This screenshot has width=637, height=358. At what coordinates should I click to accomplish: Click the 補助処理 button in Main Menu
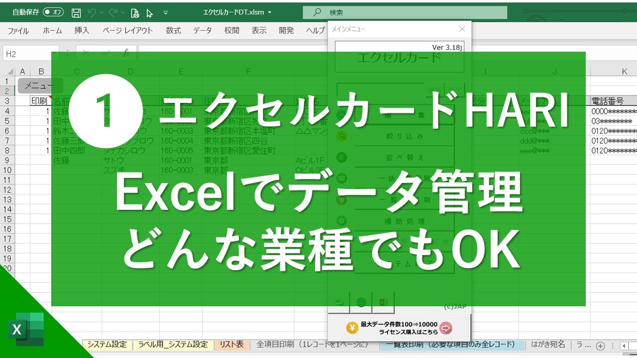coord(405,221)
